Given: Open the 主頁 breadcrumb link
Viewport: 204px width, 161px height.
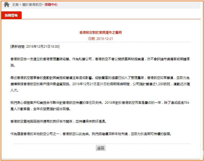Looking at the screenshot, I should [x=15, y=5].
